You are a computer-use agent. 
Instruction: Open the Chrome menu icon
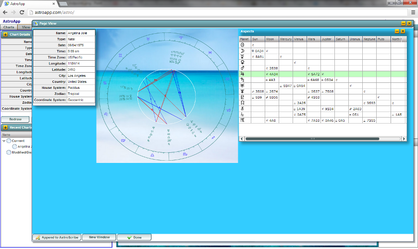[412, 12]
